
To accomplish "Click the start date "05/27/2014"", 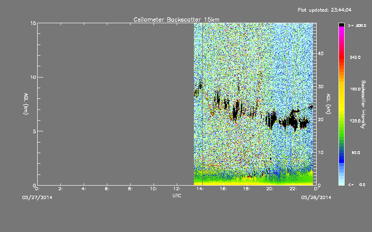I will 37,198.
